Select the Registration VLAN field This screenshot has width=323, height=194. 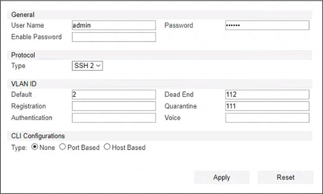pyautogui.click(x=114, y=106)
